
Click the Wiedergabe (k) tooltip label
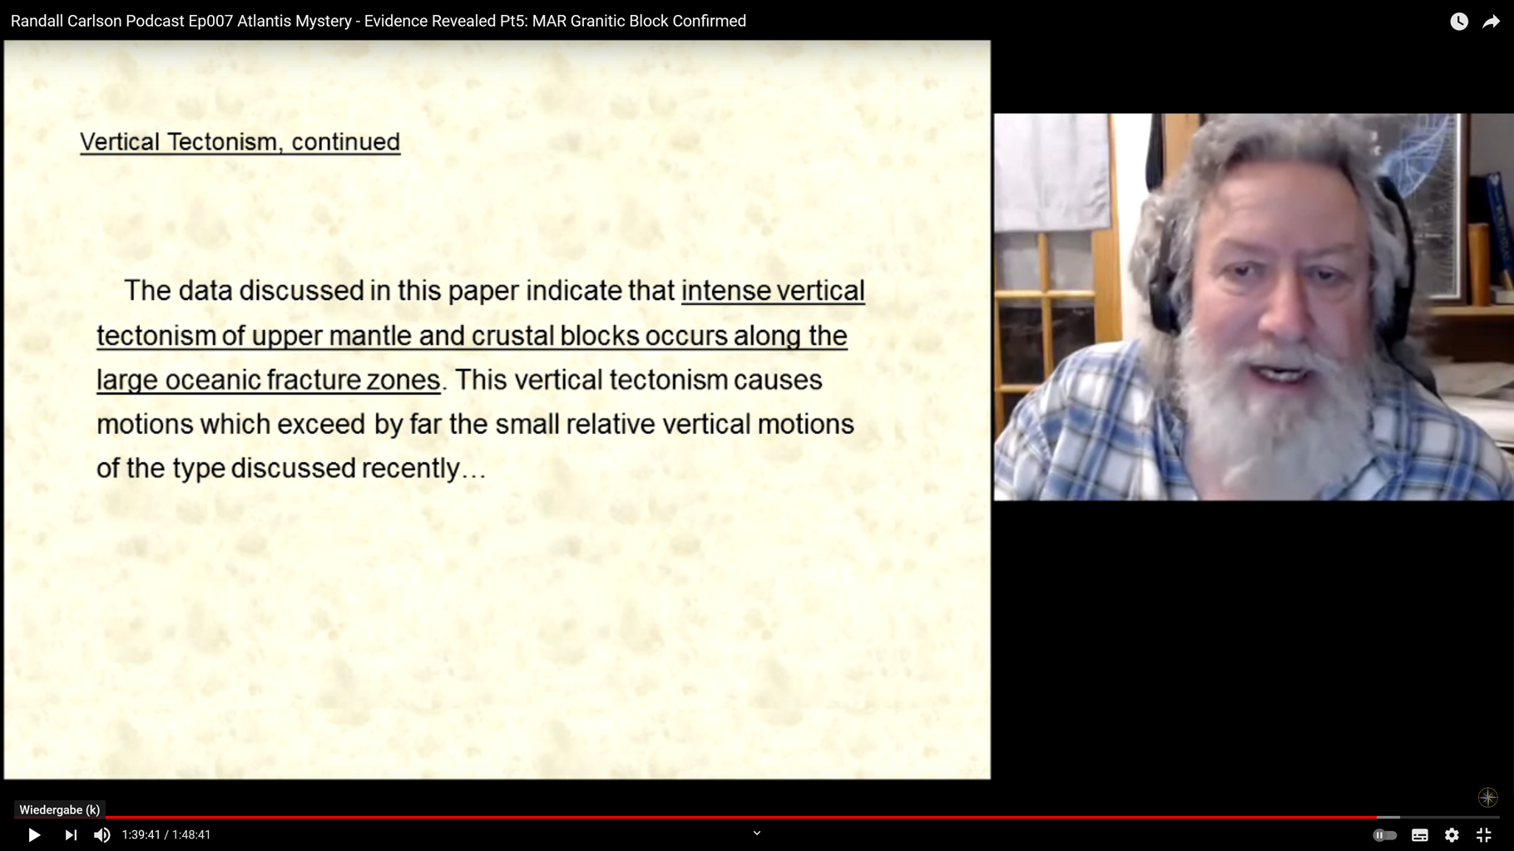tap(60, 809)
